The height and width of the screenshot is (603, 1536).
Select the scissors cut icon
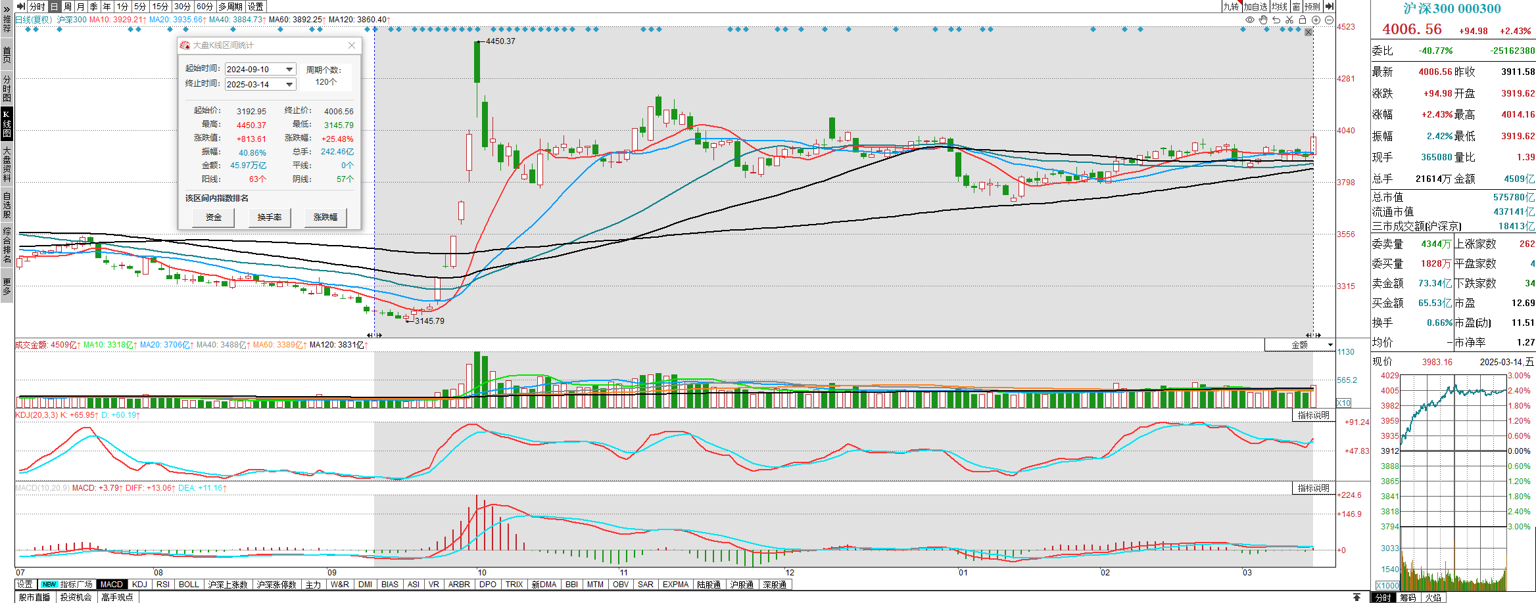coord(1289,20)
